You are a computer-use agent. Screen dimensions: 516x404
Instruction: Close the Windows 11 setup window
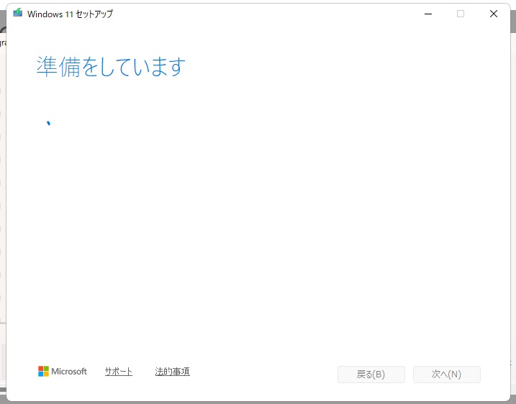[494, 14]
